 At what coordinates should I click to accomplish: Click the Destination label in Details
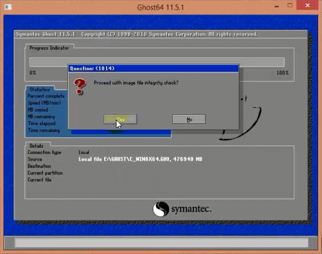(x=41, y=166)
